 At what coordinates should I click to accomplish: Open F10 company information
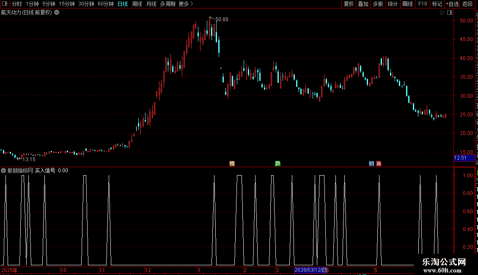pyautogui.click(x=423, y=4)
